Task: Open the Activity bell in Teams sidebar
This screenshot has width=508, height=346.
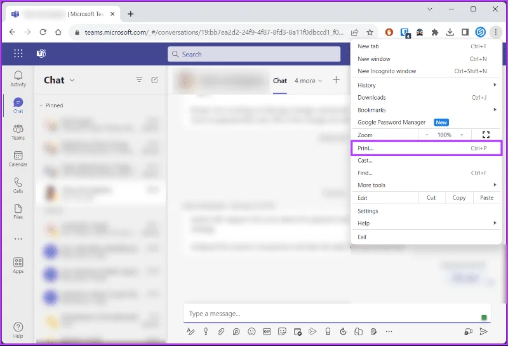Action: pos(18,79)
